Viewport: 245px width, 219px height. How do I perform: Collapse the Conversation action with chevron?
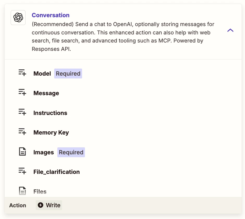tap(230, 30)
